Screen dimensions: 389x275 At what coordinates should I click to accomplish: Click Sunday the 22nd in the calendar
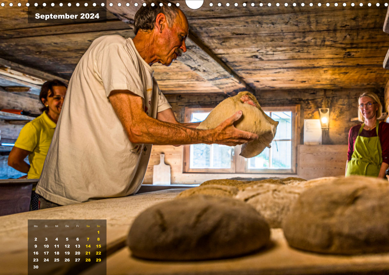click(98, 253)
